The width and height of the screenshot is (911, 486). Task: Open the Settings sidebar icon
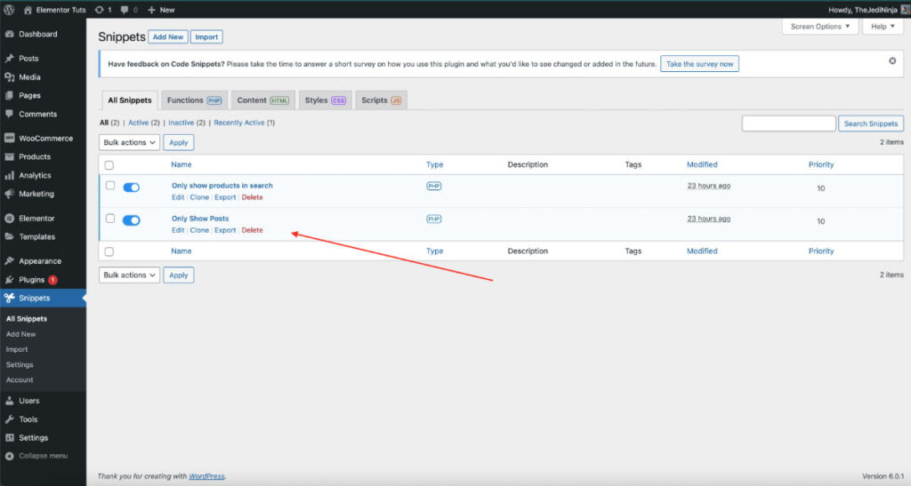(x=9, y=438)
